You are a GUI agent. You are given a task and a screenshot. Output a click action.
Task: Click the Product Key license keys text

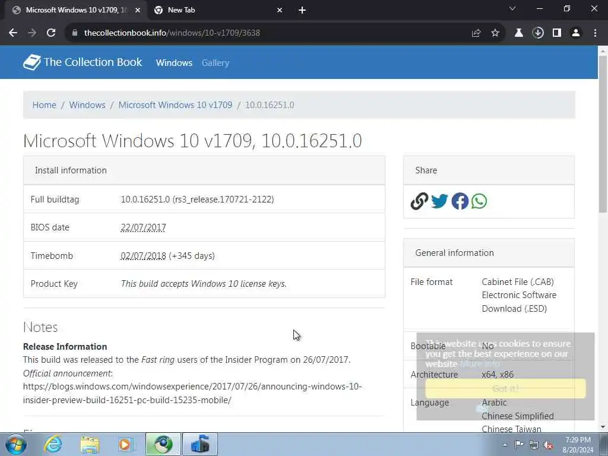click(204, 284)
